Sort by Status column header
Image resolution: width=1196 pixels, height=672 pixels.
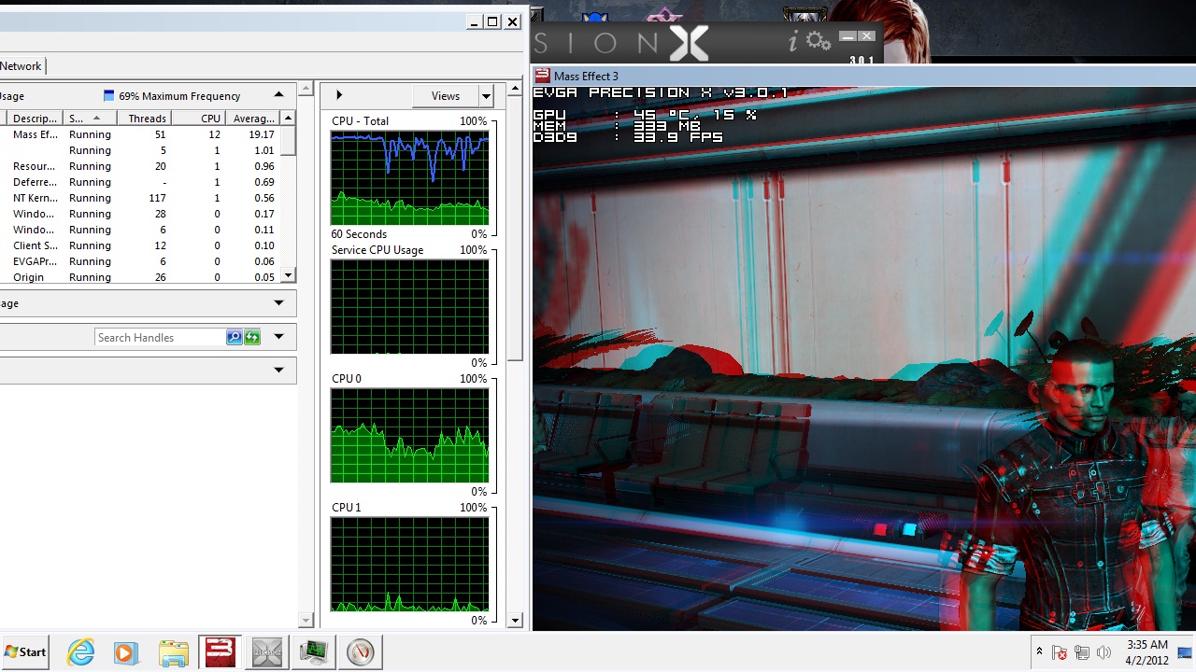[90, 119]
